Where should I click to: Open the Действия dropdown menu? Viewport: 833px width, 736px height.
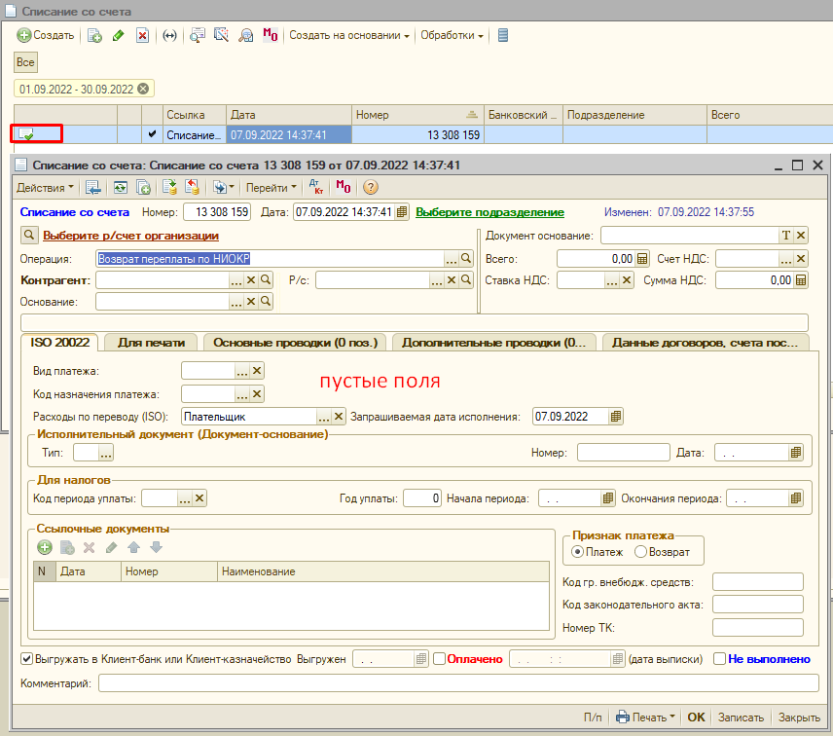point(46,187)
